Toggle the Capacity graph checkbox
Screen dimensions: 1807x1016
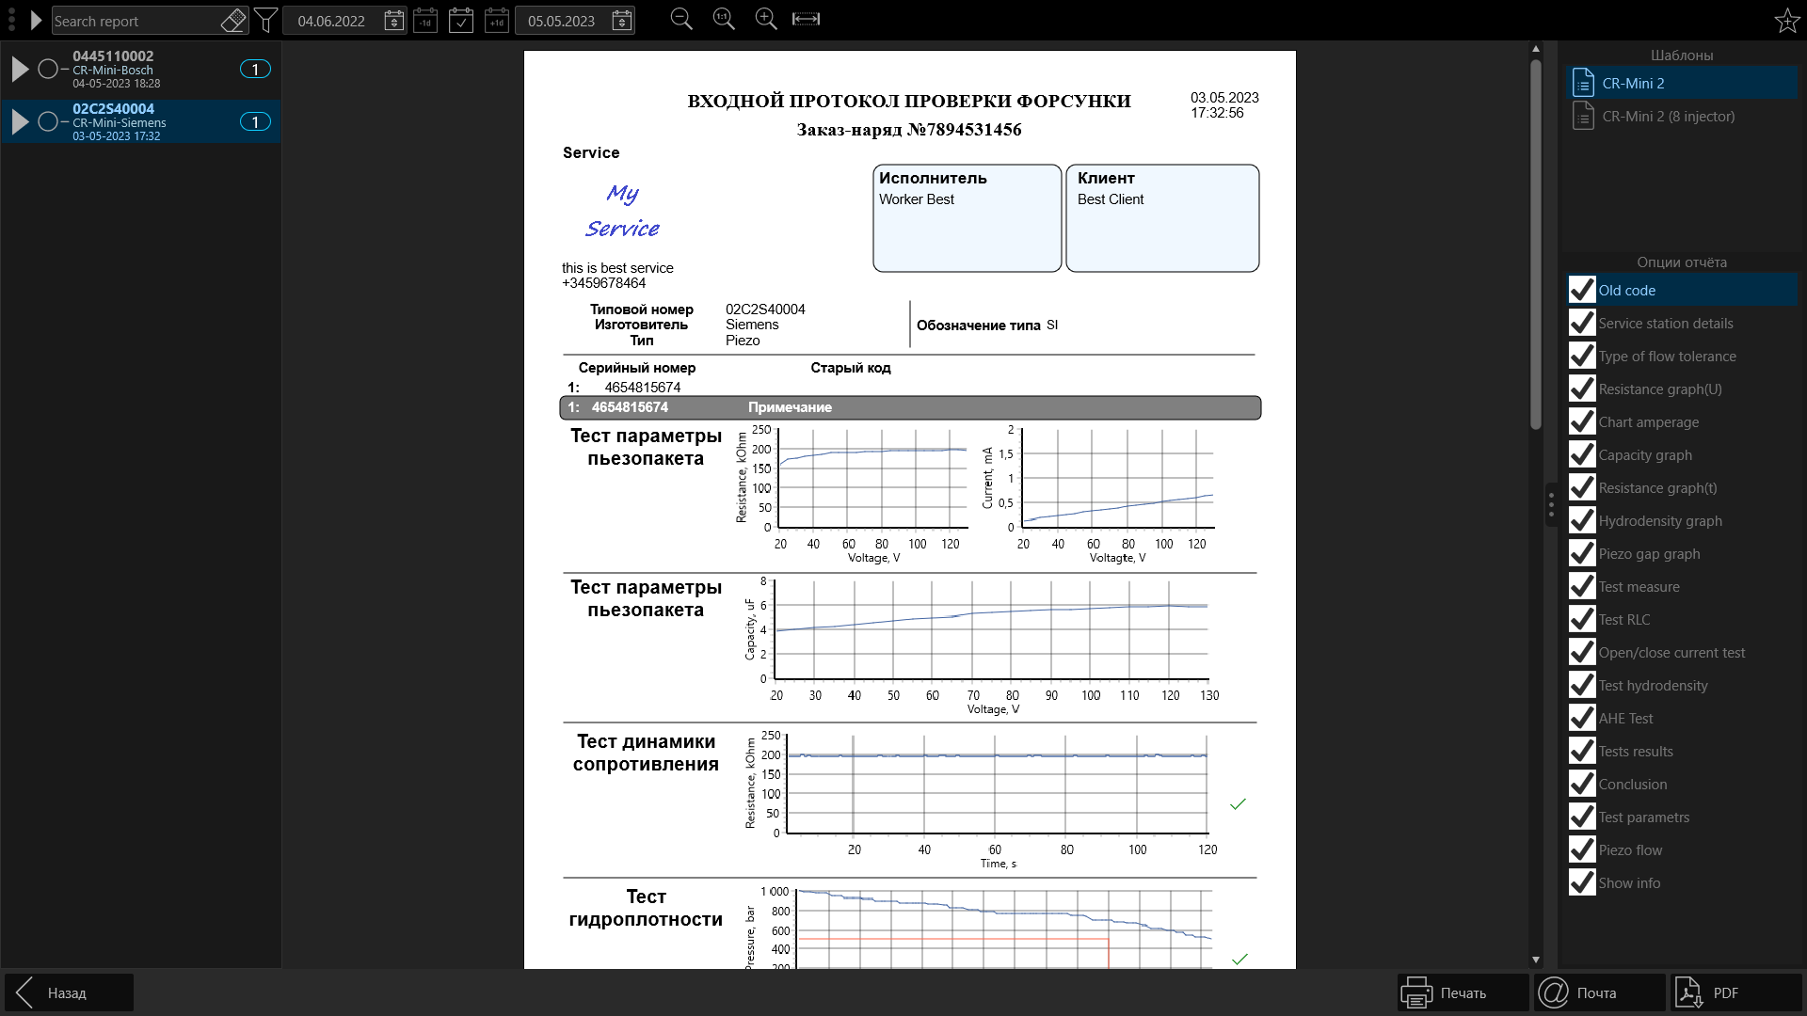(x=1582, y=454)
